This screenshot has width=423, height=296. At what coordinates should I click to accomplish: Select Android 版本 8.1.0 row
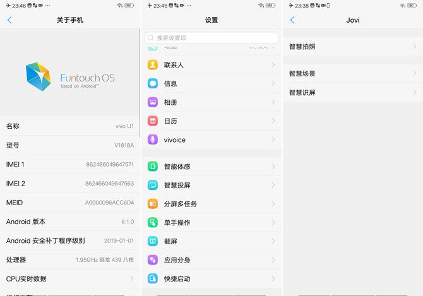[x=70, y=222]
